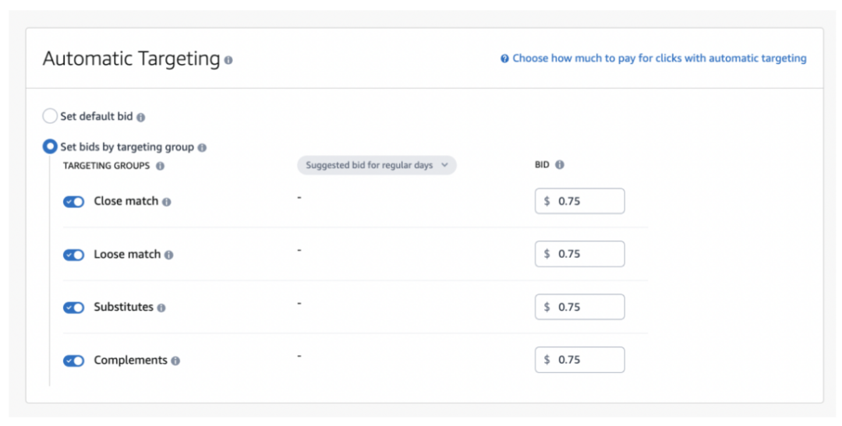This screenshot has height=426, width=842.
Task: Open the automatic targeting clicks help link
Action: 659,58
